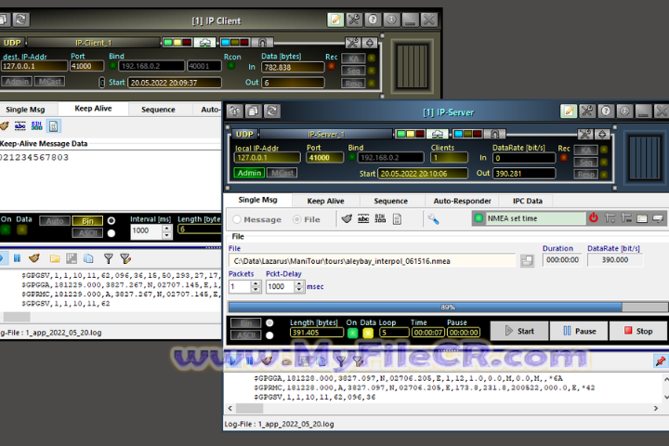The height and width of the screenshot is (446, 669).
Task: Open the wrench config icon in IP-Server panel
Action: click(x=585, y=135)
